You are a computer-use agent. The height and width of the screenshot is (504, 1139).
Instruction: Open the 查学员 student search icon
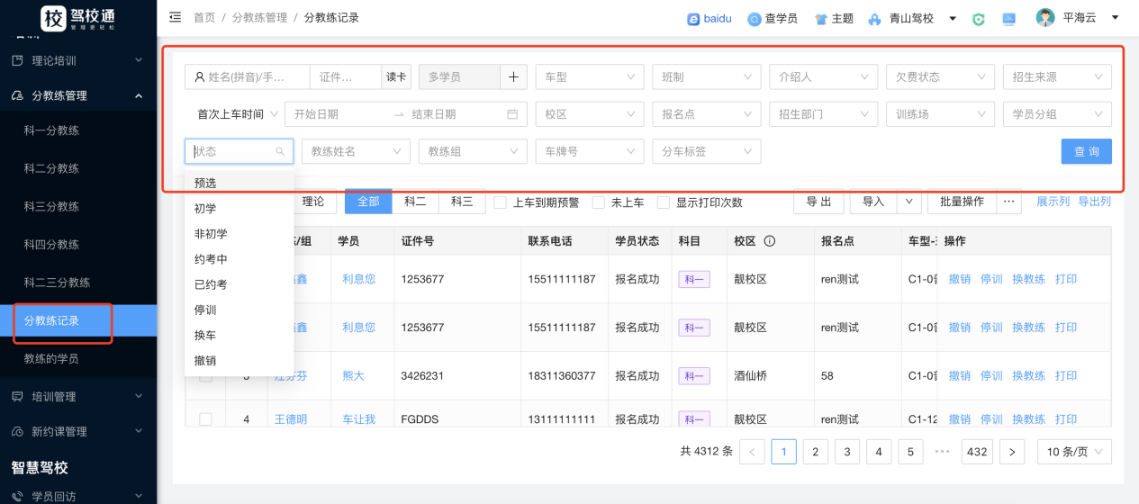[755, 19]
